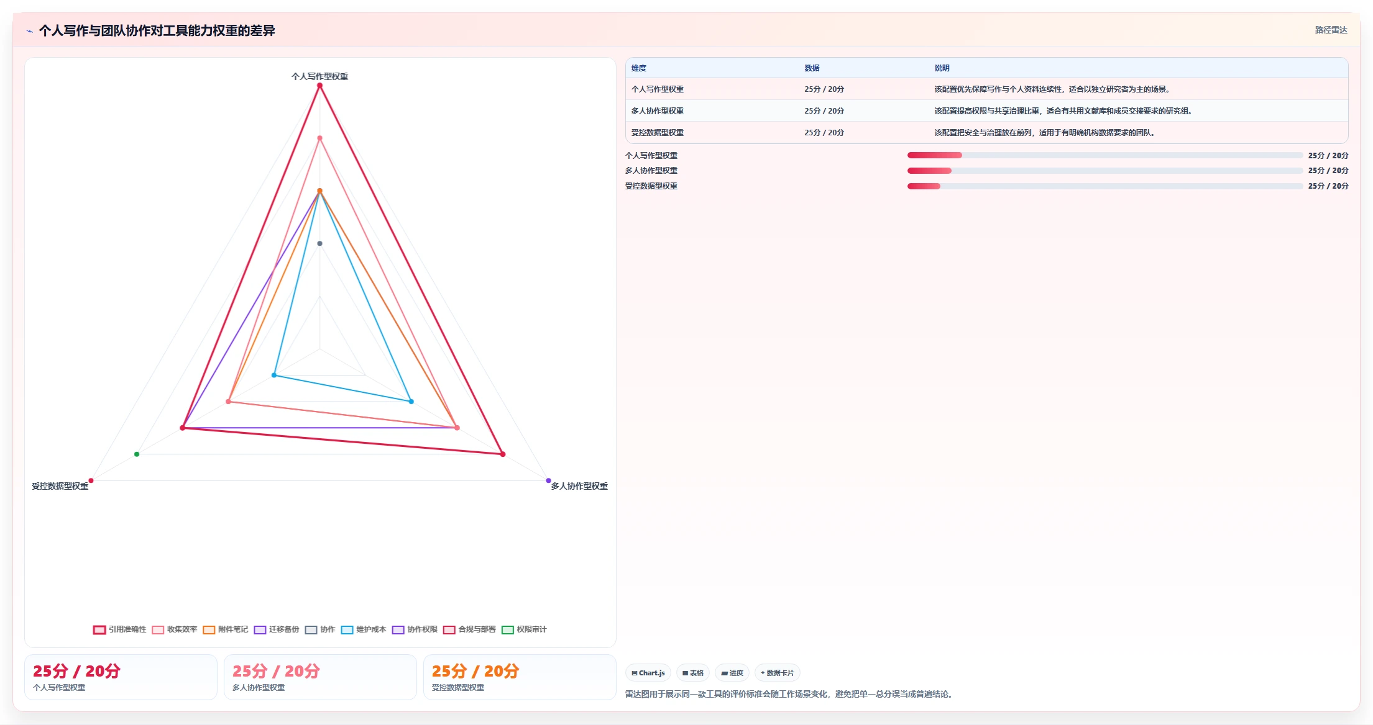
Task: Hide the 附件笔记 dataset via legend
Action: coord(226,629)
